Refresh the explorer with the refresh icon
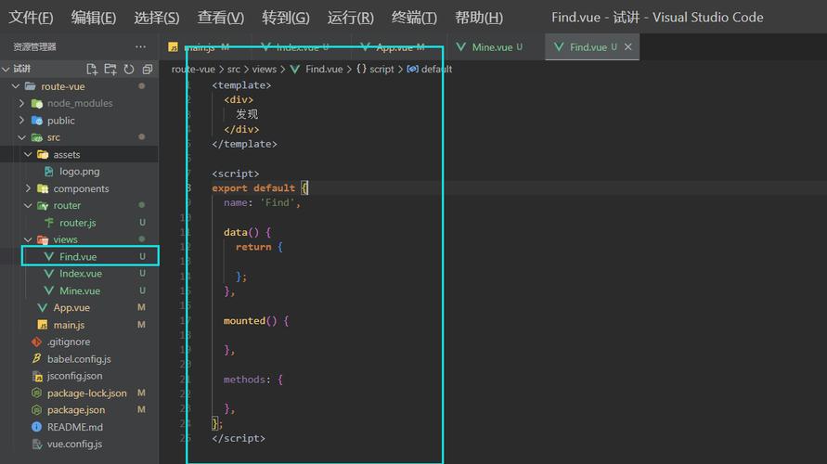This screenshot has width=827, height=464. 129,69
